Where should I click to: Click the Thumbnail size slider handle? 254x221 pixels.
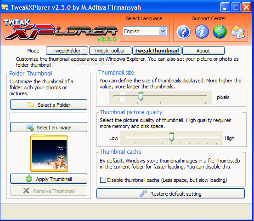(141, 96)
